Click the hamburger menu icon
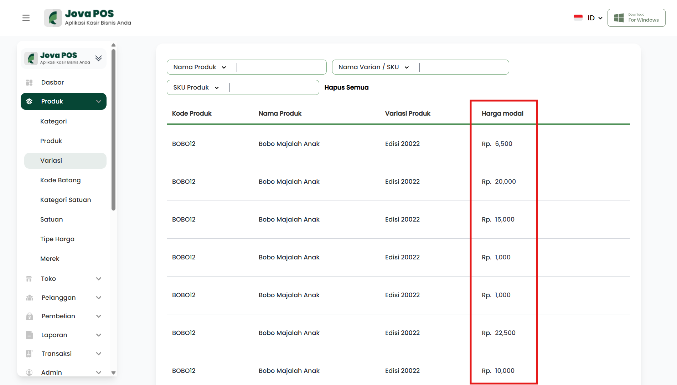The image size is (677, 385). [26, 18]
